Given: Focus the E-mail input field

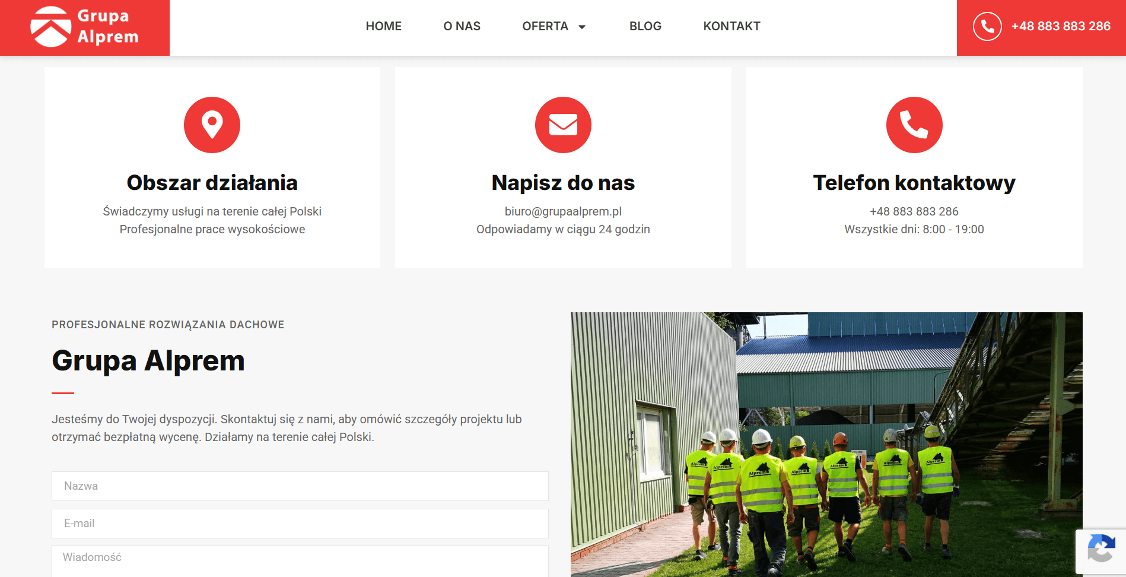Looking at the screenshot, I should pos(300,524).
